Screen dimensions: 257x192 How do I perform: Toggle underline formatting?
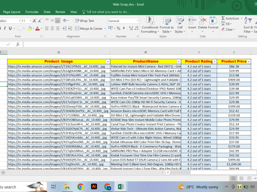10,28
